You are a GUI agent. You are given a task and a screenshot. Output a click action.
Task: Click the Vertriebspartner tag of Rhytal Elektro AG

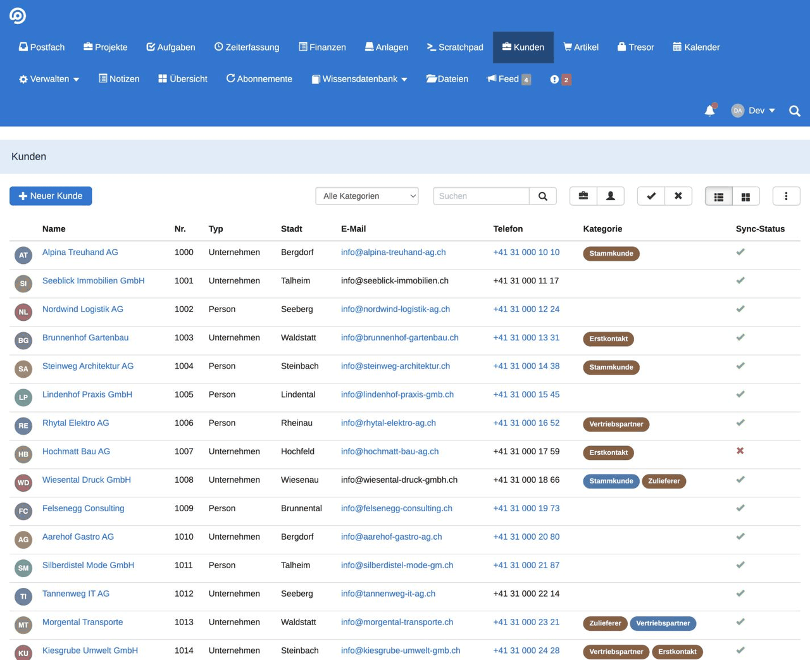[616, 424]
